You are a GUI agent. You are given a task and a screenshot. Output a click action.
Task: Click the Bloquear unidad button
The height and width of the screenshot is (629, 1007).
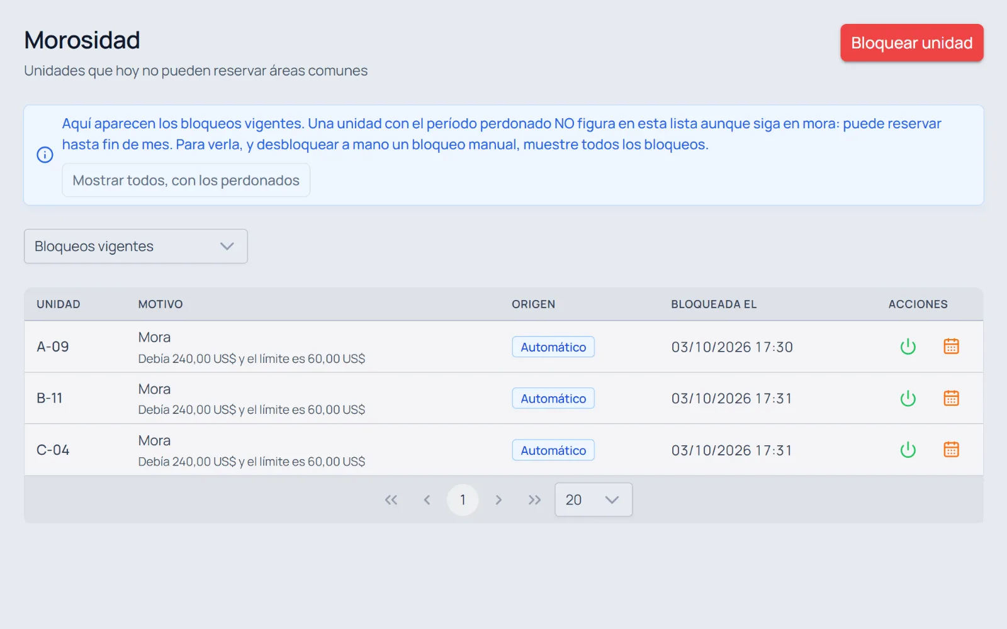point(912,43)
